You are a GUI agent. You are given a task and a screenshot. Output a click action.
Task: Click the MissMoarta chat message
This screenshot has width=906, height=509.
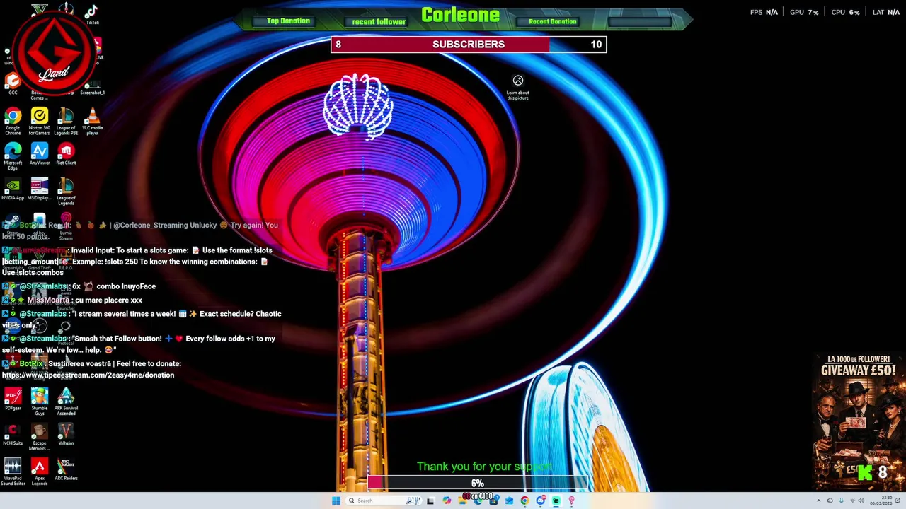(x=73, y=300)
